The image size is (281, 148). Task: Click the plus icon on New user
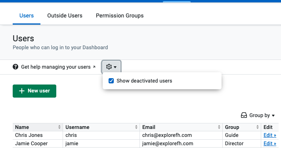22,91
